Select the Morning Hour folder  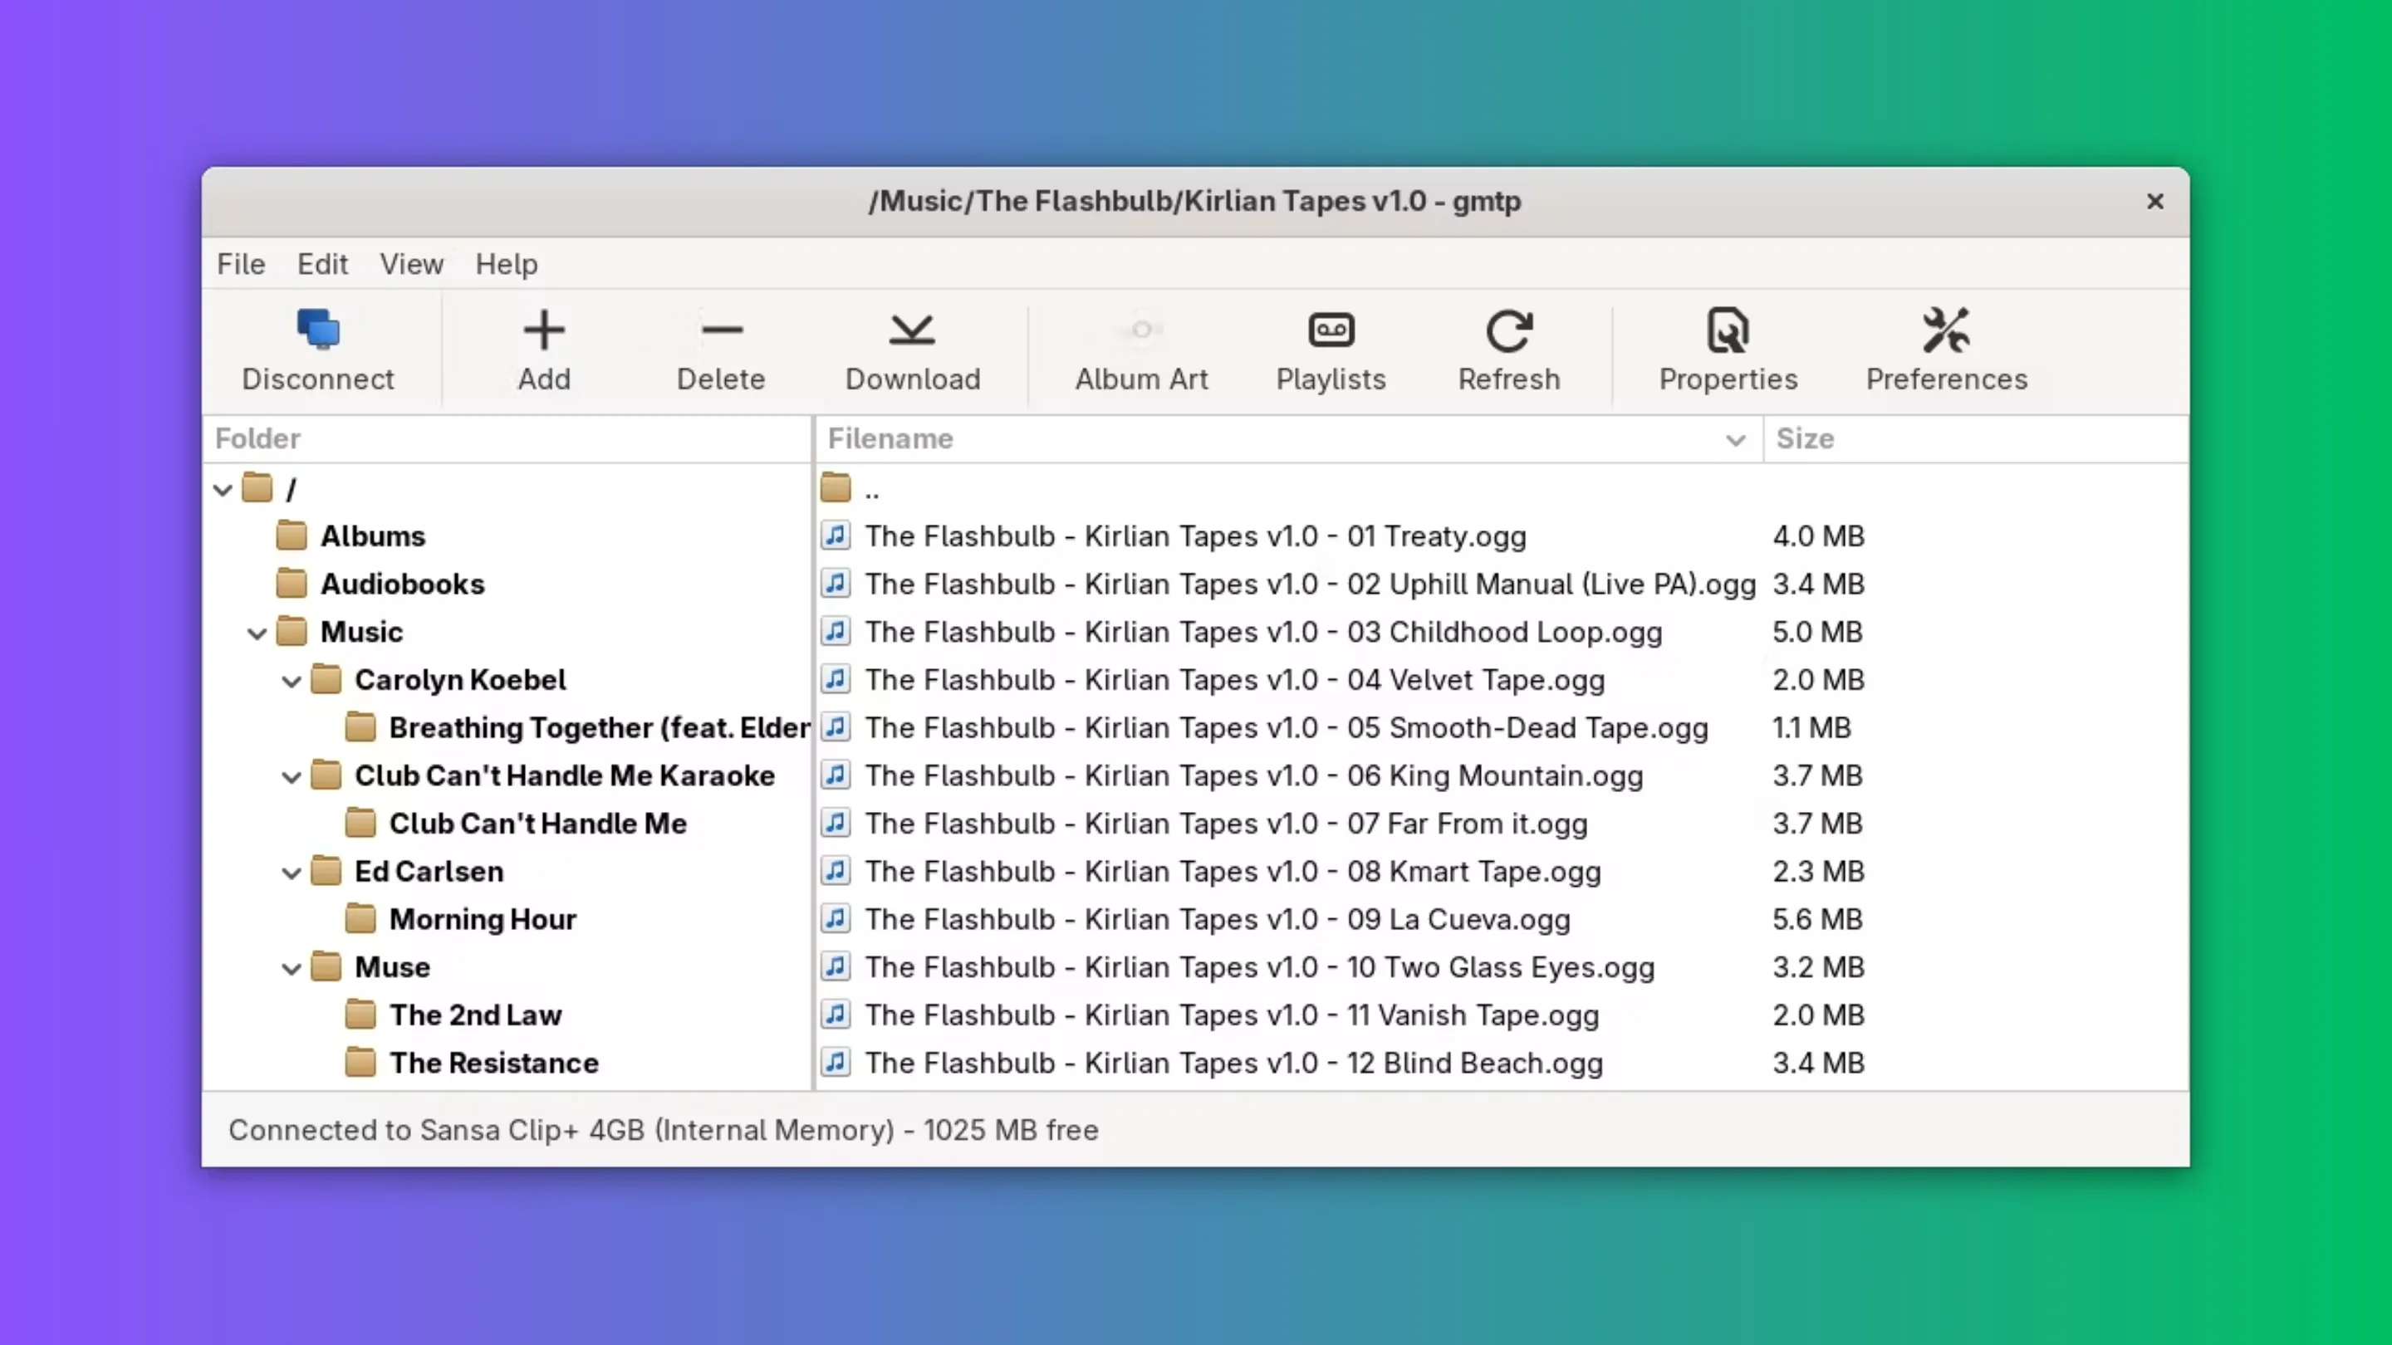coord(483,919)
